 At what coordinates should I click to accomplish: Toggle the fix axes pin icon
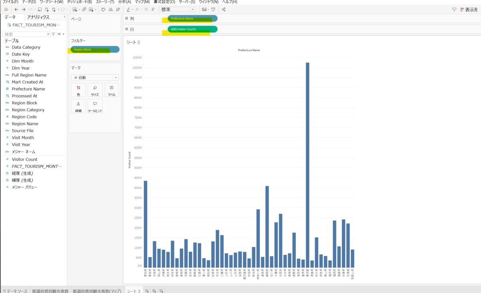pyautogui.click(x=153, y=9)
